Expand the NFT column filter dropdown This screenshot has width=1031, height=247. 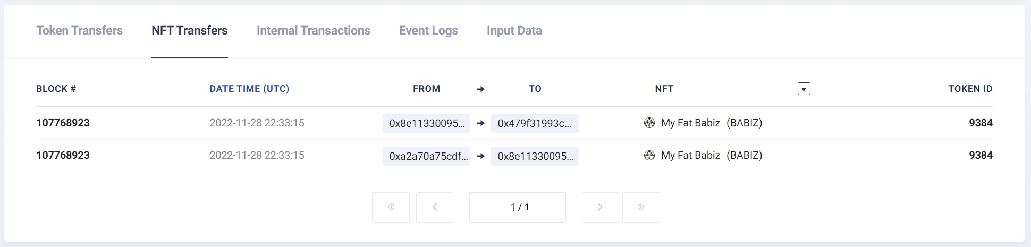804,89
